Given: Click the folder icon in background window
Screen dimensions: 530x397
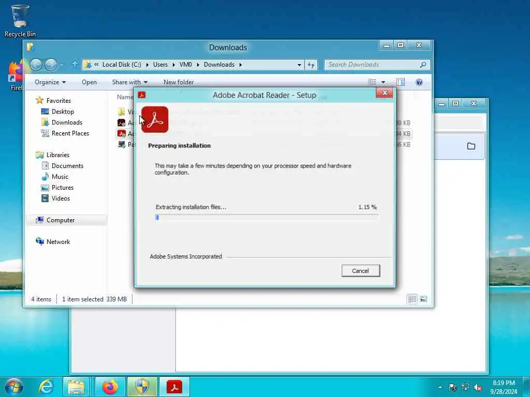Looking at the screenshot, I should (x=471, y=146).
